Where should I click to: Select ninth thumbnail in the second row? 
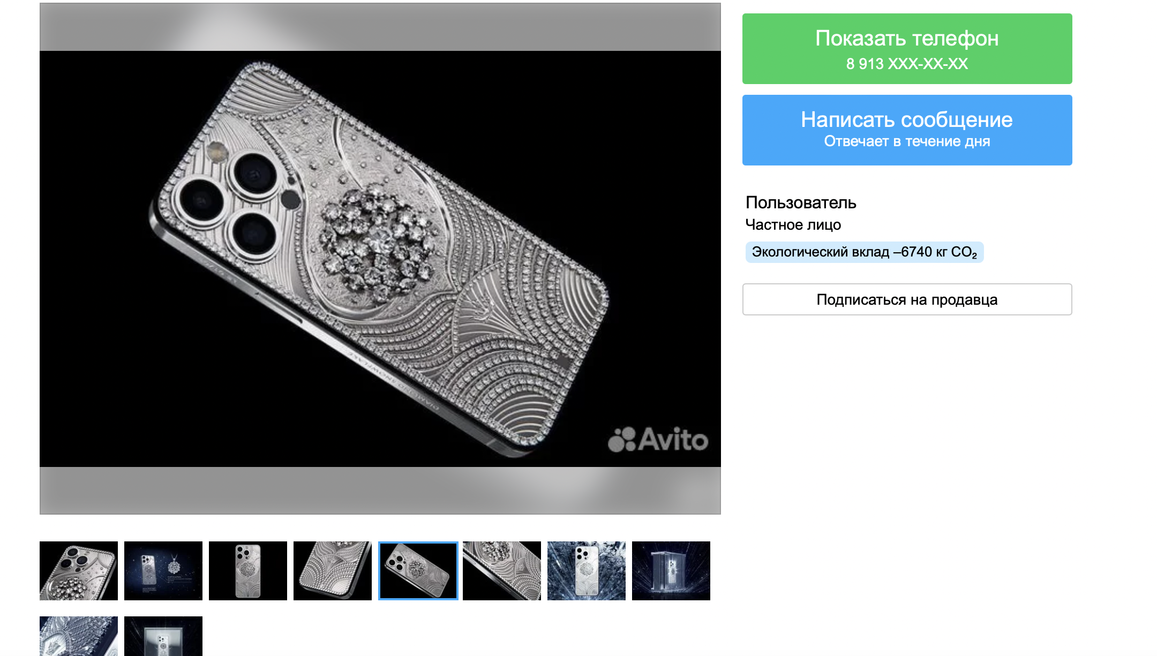(x=79, y=636)
